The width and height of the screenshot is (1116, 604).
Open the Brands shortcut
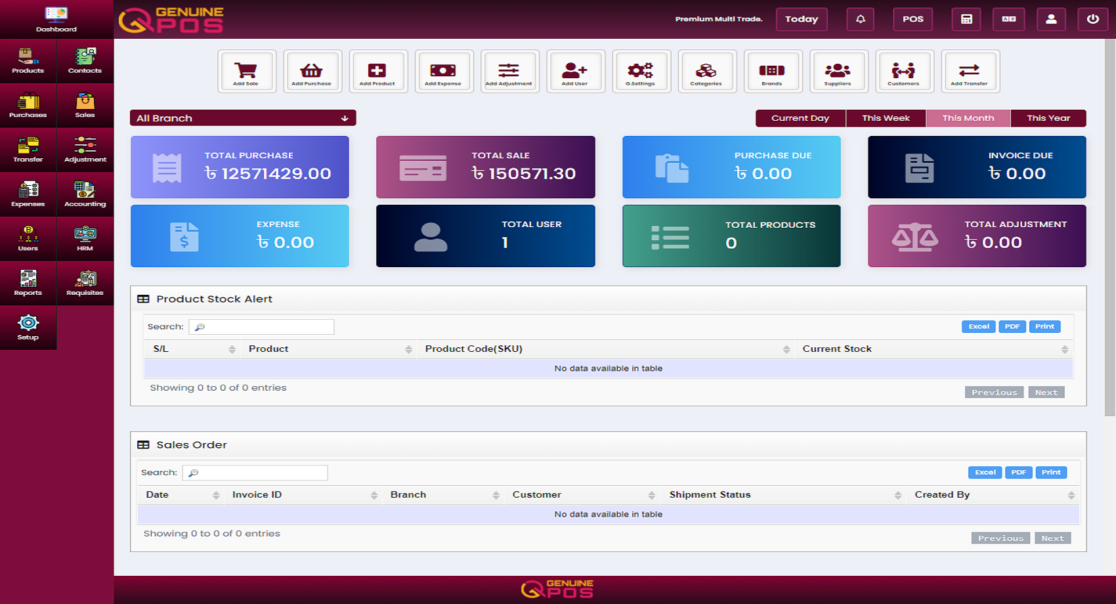click(x=772, y=72)
